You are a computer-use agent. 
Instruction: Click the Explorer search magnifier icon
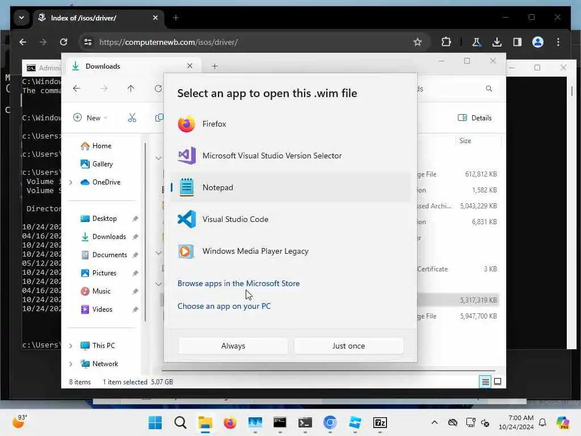(489, 89)
